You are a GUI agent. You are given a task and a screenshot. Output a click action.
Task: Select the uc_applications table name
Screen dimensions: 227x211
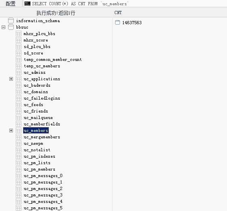pos(42,79)
